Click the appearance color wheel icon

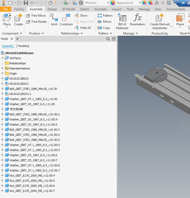click(x=113, y=3)
